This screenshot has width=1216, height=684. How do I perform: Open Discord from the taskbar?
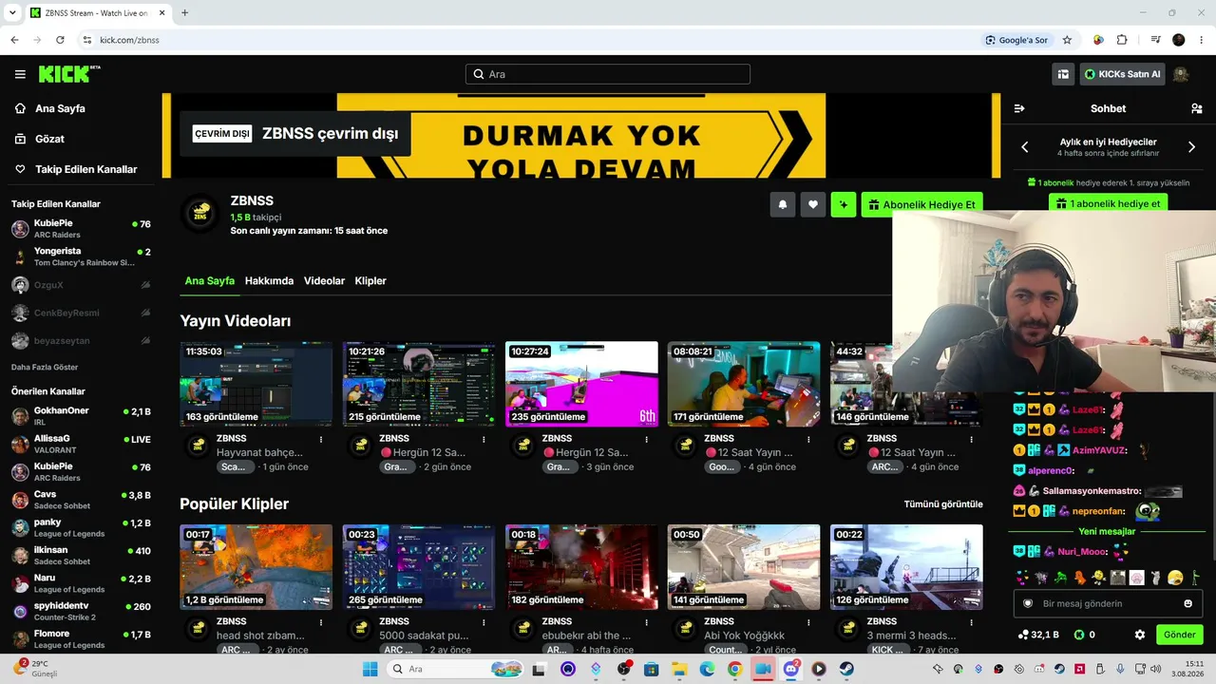(790, 669)
